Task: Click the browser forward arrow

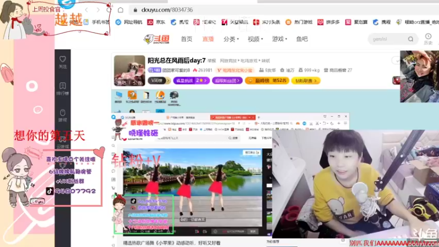Action: [x=98, y=10]
